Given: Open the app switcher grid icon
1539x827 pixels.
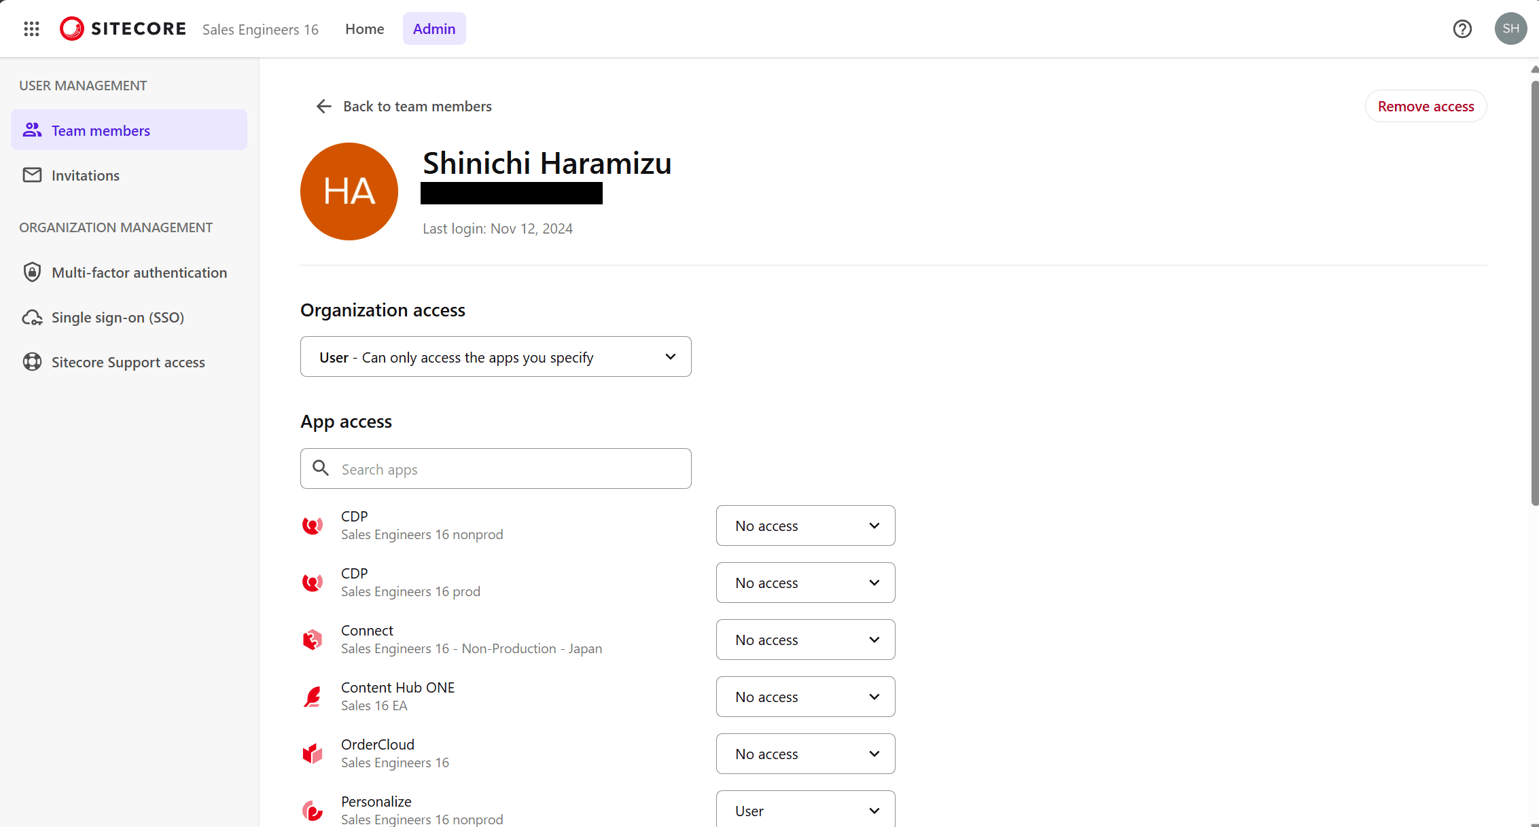Looking at the screenshot, I should tap(31, 29).
